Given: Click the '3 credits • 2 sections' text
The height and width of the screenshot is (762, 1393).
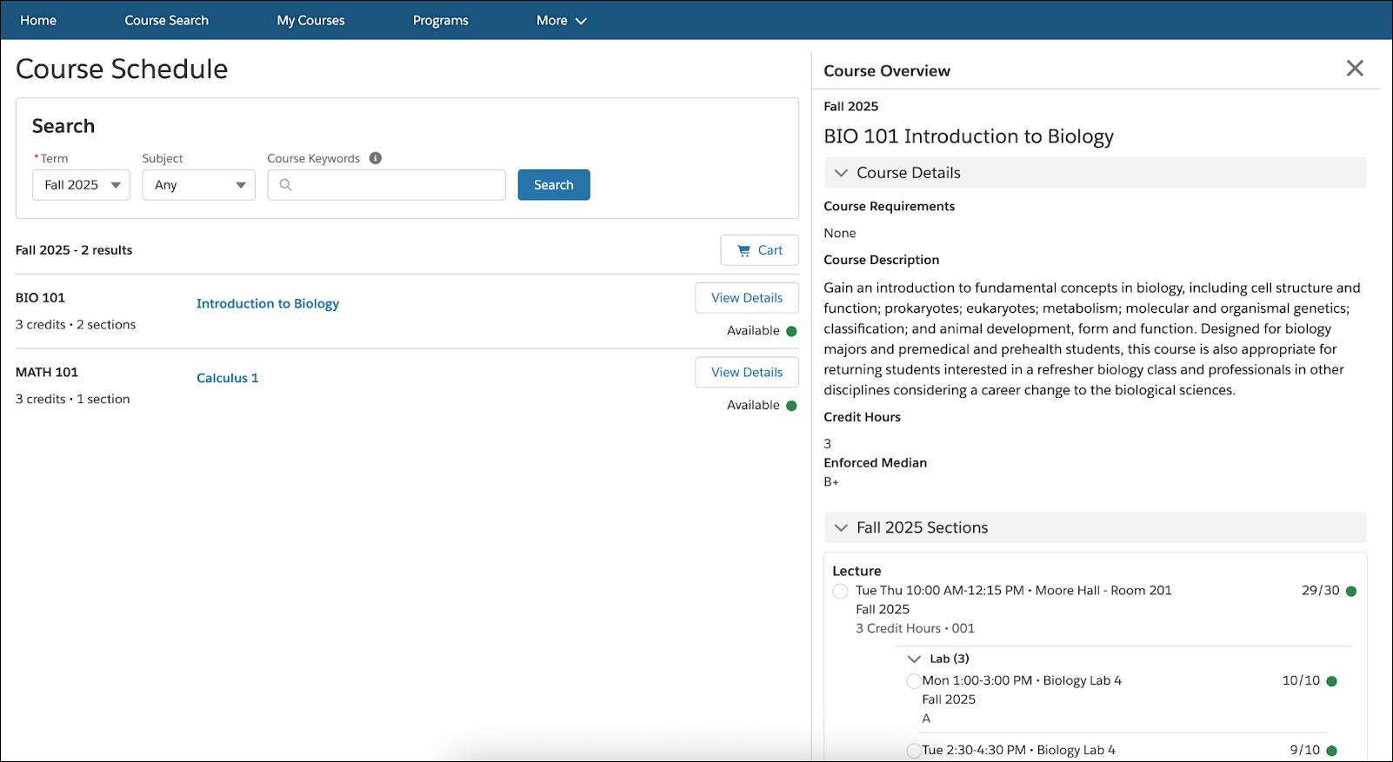Looking at the screenshot, I should 76,325.
